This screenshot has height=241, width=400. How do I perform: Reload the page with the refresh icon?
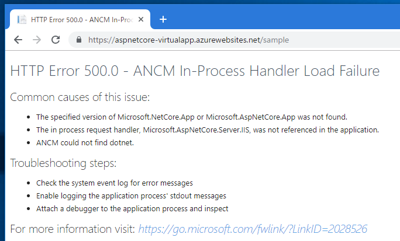coord(56,40)
